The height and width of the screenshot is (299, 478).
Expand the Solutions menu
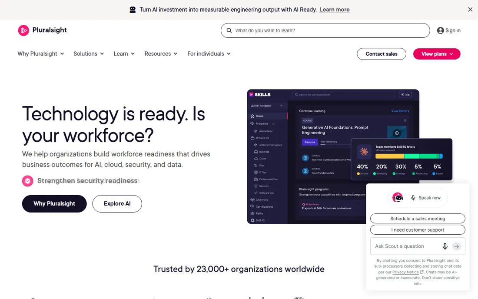89,53
